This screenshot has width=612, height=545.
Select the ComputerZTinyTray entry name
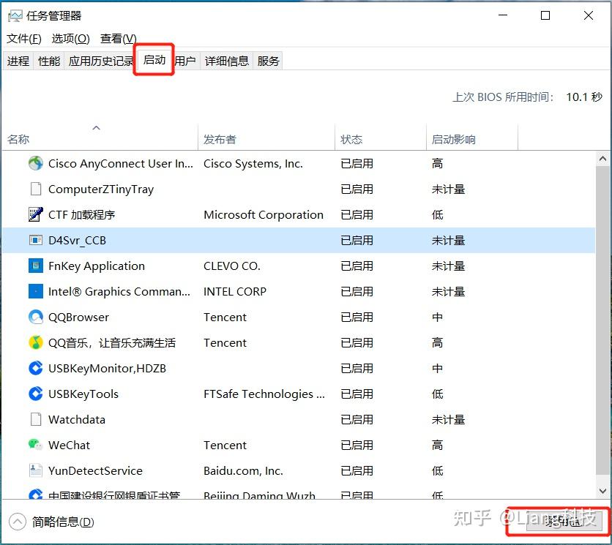click(101, 189)
